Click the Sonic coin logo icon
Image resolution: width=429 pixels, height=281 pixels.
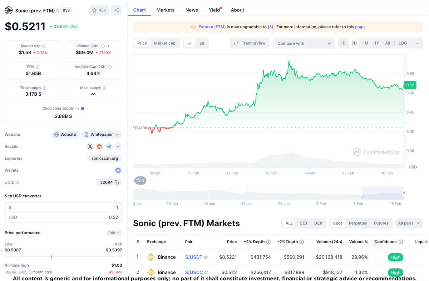tap(9, 10)
